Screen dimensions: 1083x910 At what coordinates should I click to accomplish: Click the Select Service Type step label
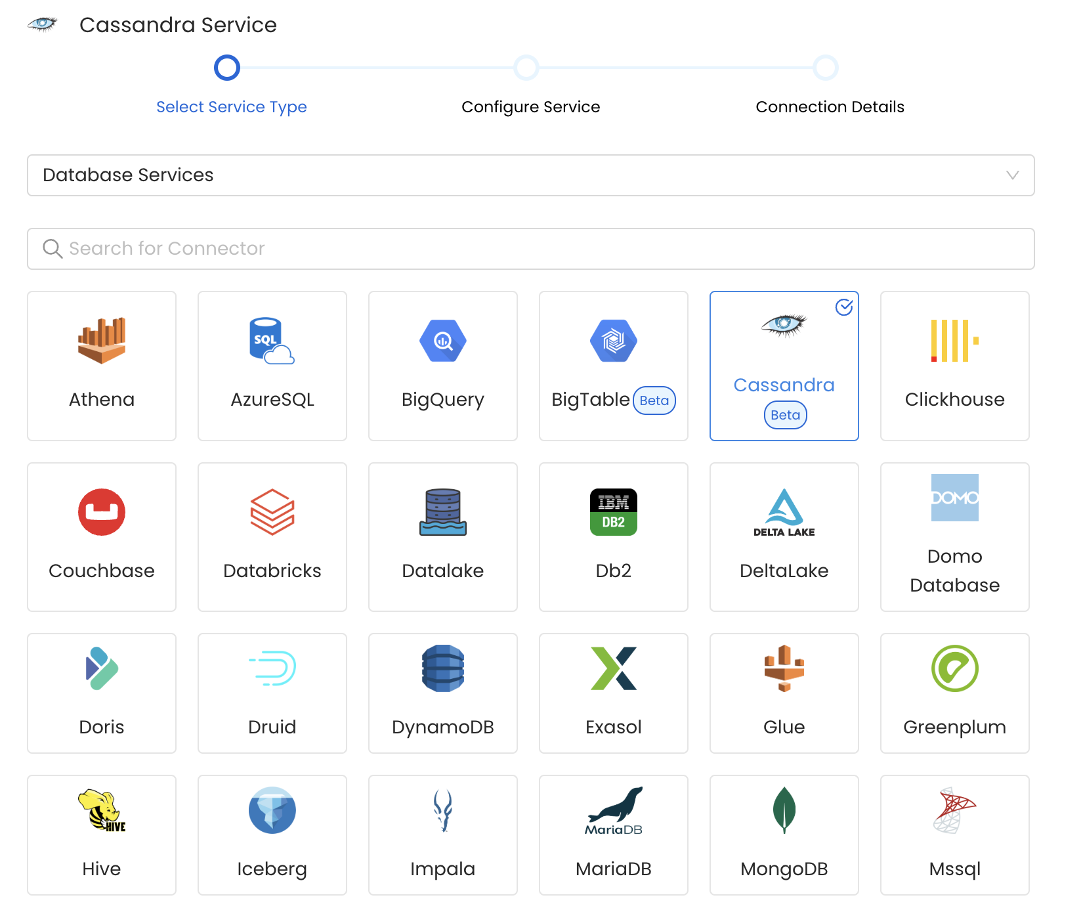click(x=231, y=107)
